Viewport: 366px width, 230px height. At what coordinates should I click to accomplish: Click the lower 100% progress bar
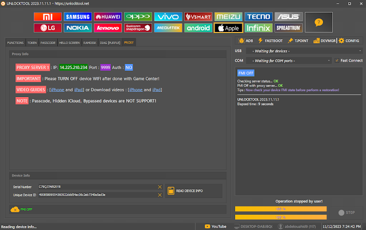[281, 217]
